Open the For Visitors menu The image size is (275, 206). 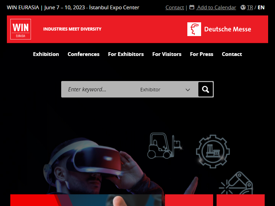tap(167, 54)
